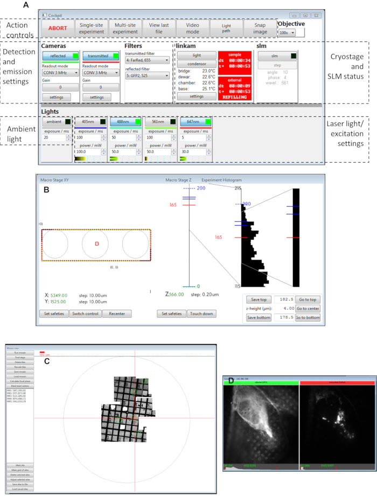The width and height of the screenshot is (377, 496).
Task: Click the linkam condensor button
Action: point(197,64)
